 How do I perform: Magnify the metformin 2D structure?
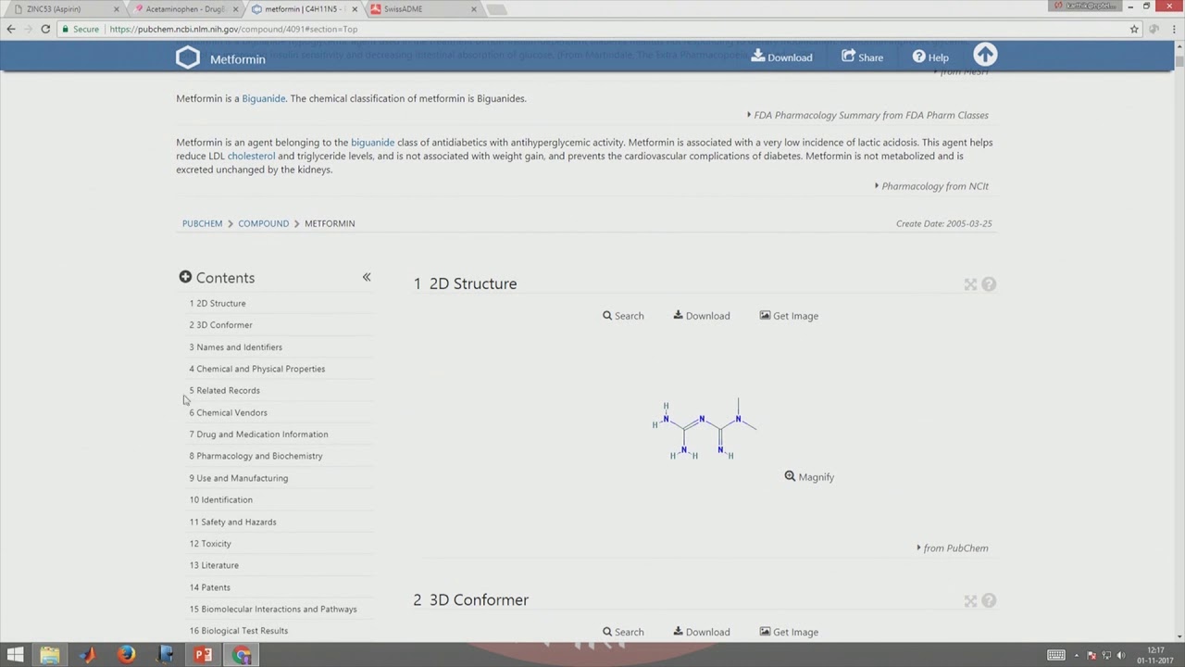point(809,477)
